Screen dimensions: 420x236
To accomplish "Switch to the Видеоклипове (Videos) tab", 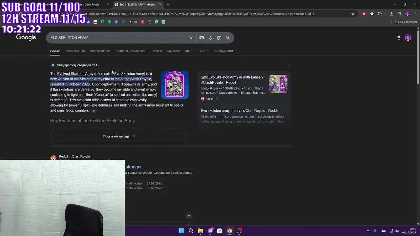I will (100, 51).
